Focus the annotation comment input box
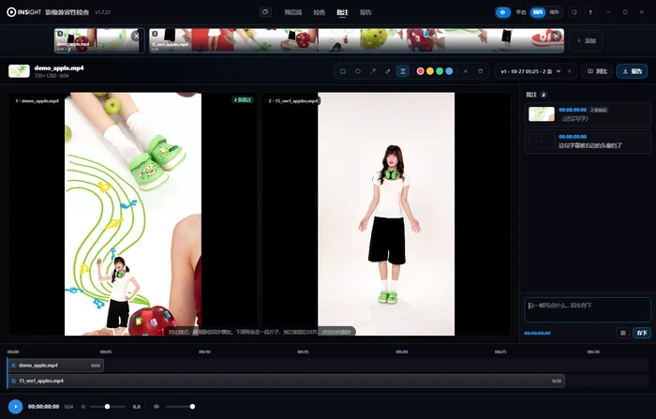Viewport: 656px width, 419px height. point(588,309)
